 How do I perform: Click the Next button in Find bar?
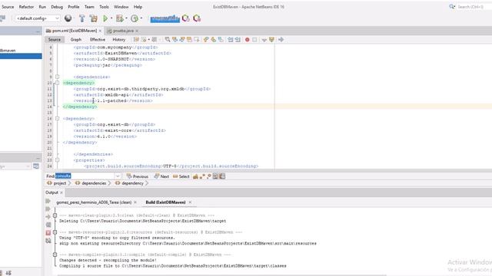161,176
